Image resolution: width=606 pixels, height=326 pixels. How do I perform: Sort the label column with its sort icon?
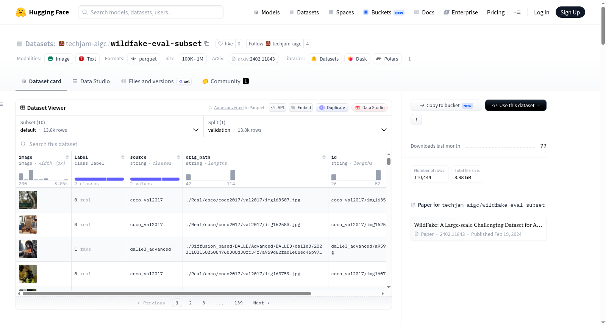pyautogui.click(x=123, y=157)
